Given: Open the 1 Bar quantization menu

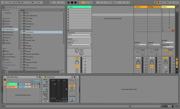Looking at the screenshot, I should coord(40,3).
